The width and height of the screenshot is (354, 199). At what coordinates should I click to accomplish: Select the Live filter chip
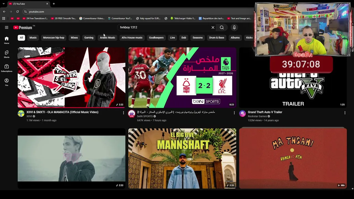172,38
